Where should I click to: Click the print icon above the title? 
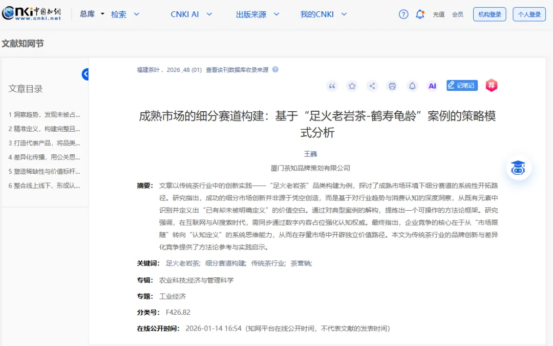click(x=392, y=86)
